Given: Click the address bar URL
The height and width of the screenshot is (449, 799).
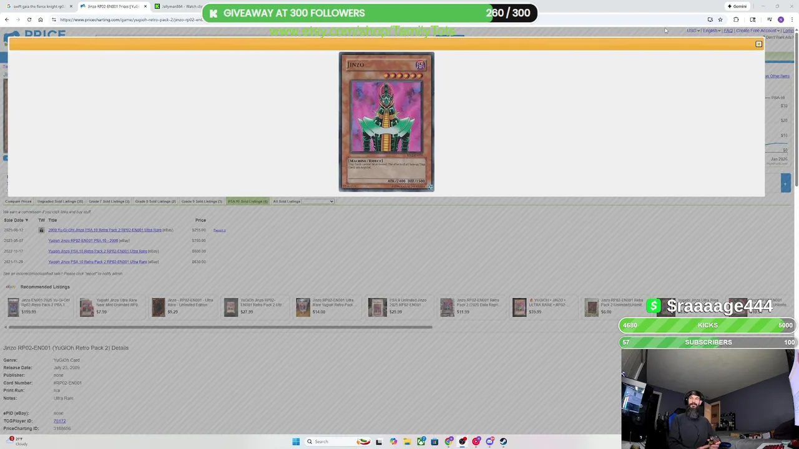Looking at the screenshot, I should coord(131,19).
